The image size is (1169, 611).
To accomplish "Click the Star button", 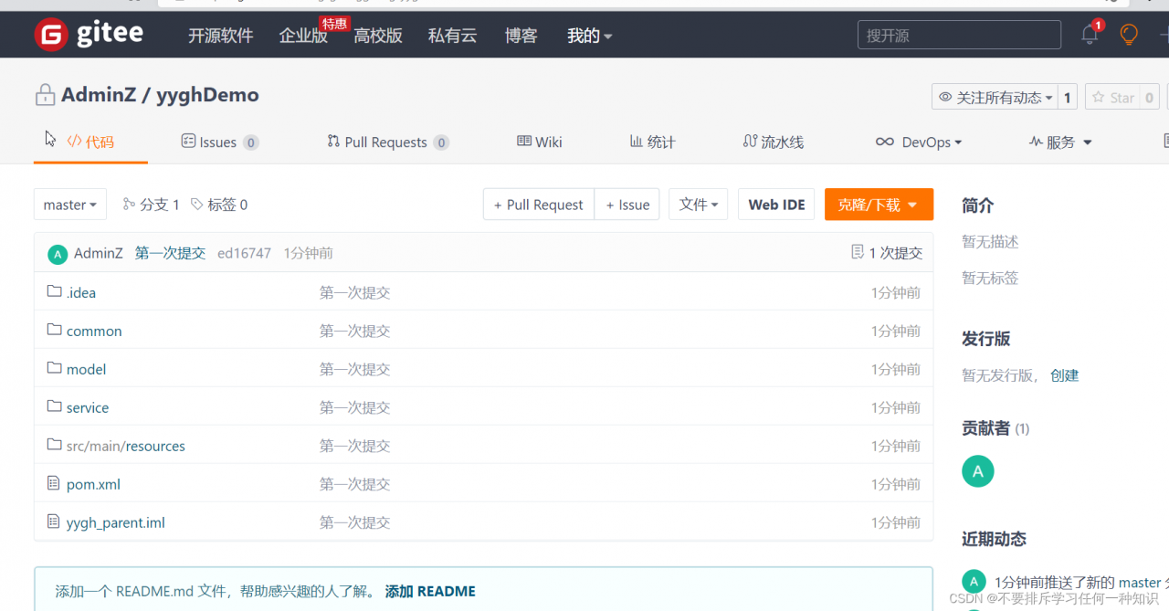I will click(1111, 98).
